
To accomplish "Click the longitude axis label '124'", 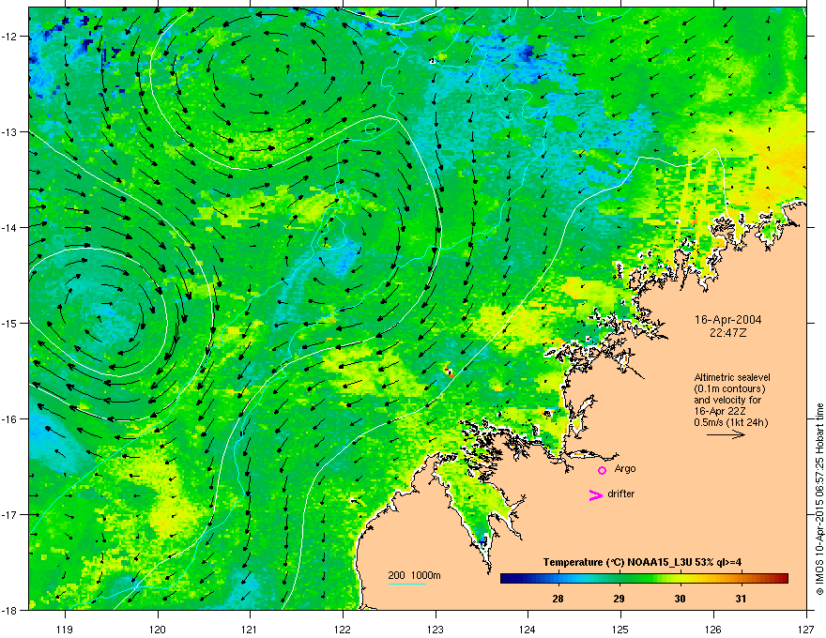I will tap(528, 629).
